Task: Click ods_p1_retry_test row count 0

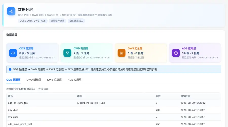Action: click(x=157, y=103)
